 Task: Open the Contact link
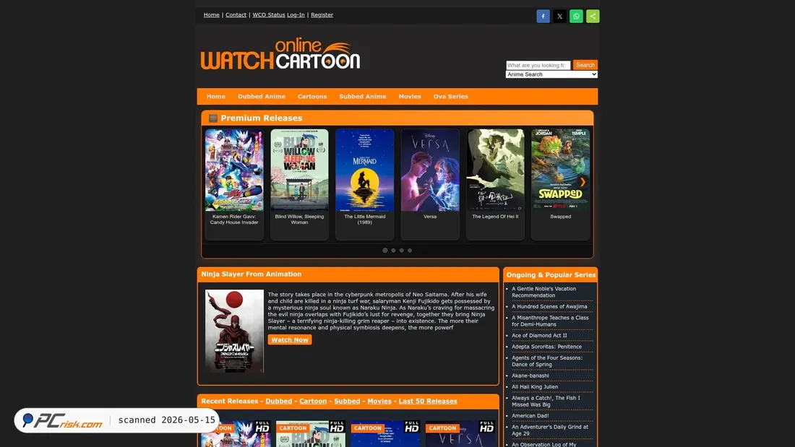tap(236, 14)
